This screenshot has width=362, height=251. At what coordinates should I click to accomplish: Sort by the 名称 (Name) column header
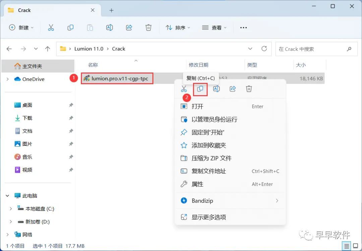(x=93, y=65)
